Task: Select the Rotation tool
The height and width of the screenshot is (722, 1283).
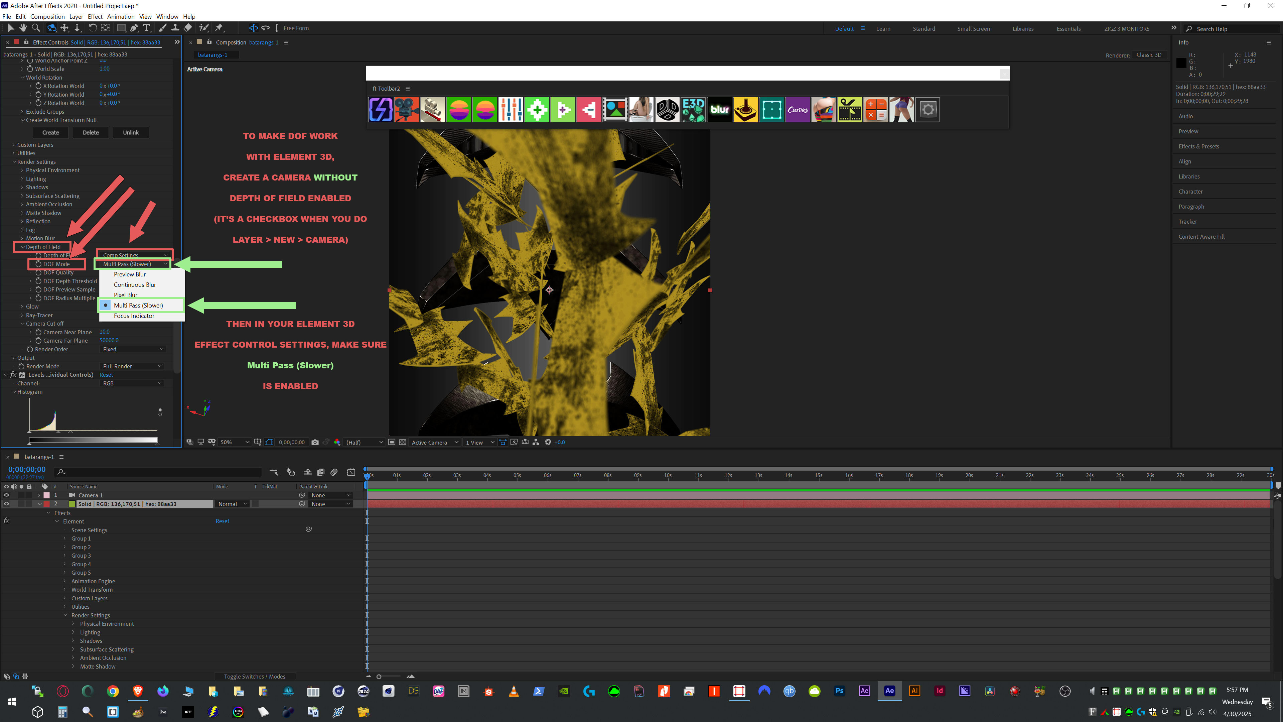Action: point(93,28)
